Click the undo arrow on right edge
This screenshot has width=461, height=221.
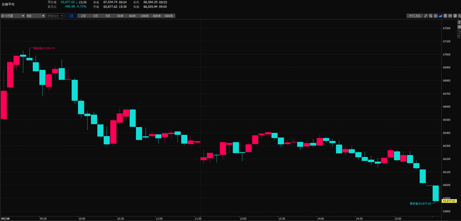[x=459, y=32]
